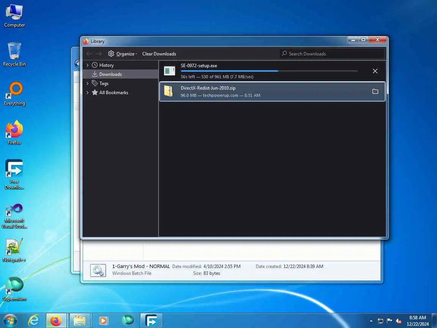Open the Action Center flag icon
Viewport: 437px width, 328px height.
coord(389,321)
